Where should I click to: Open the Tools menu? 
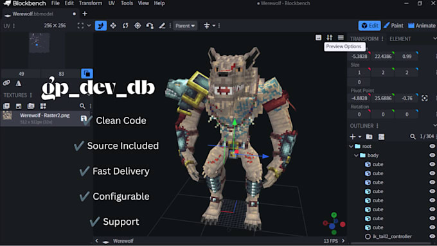point(127,3)
